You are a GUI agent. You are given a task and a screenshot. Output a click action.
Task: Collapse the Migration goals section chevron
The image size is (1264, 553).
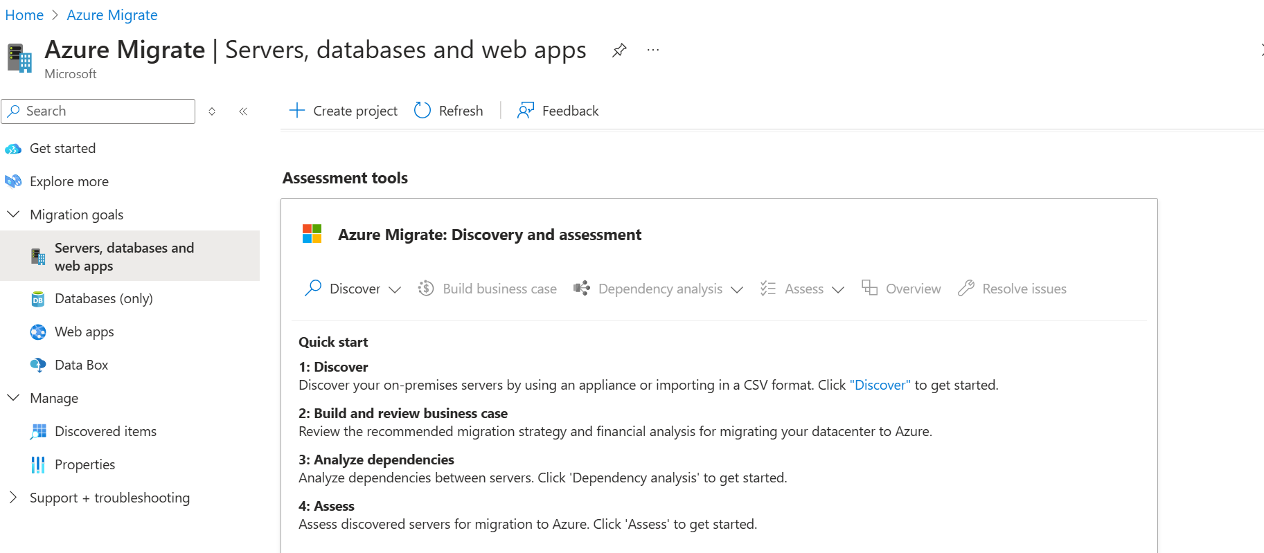13,215
